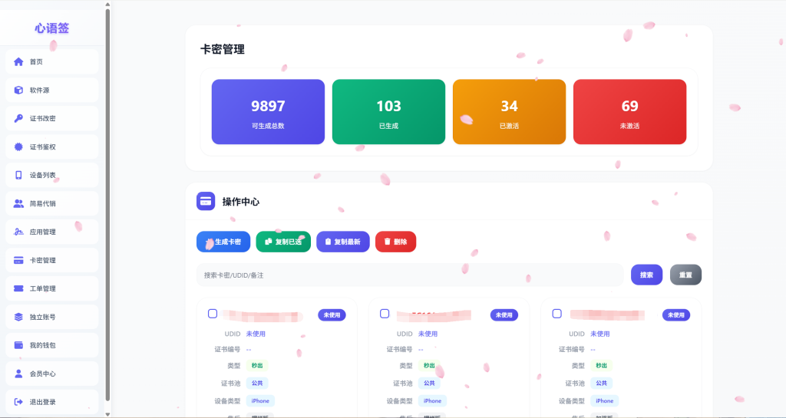Image resolution: width=786 pixels, height=418 pixels.
Task: Select 设备列表 in the sidebar
Action: [51, 175]
